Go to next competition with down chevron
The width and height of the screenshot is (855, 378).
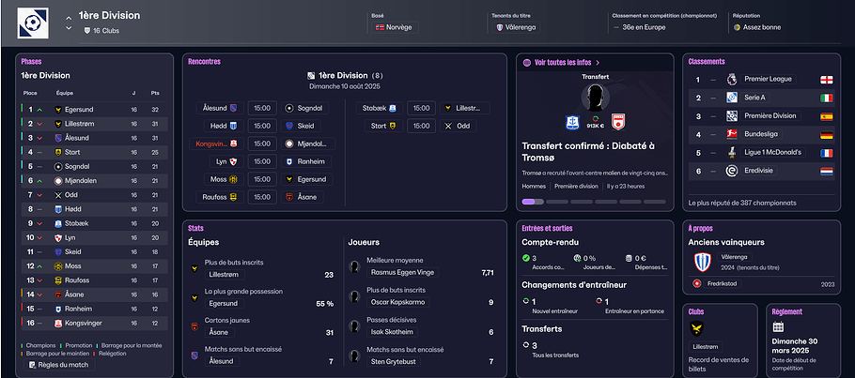[69, 29]
